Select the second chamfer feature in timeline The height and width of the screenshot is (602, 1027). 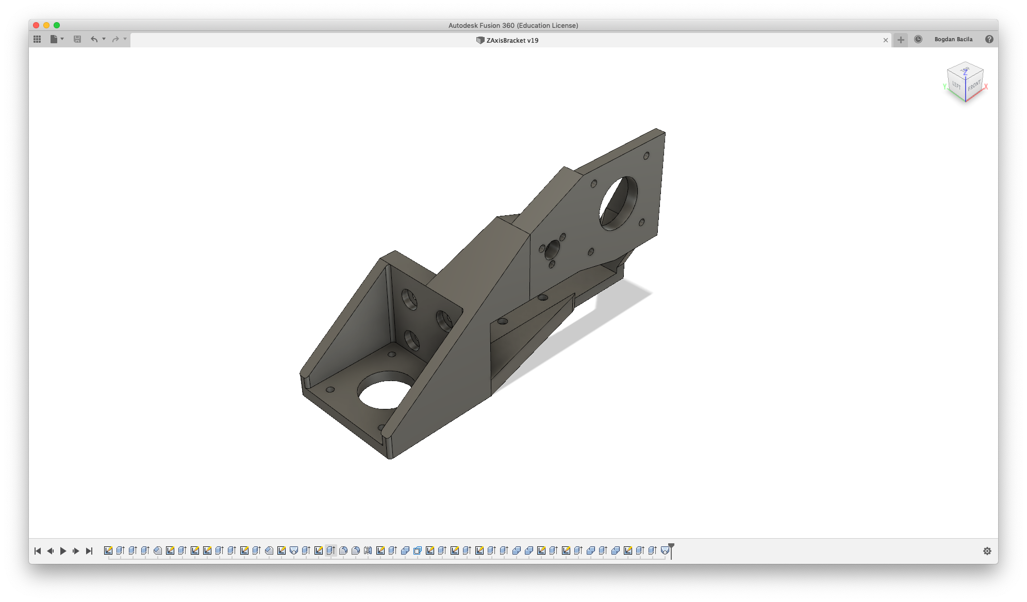[269, 551]
